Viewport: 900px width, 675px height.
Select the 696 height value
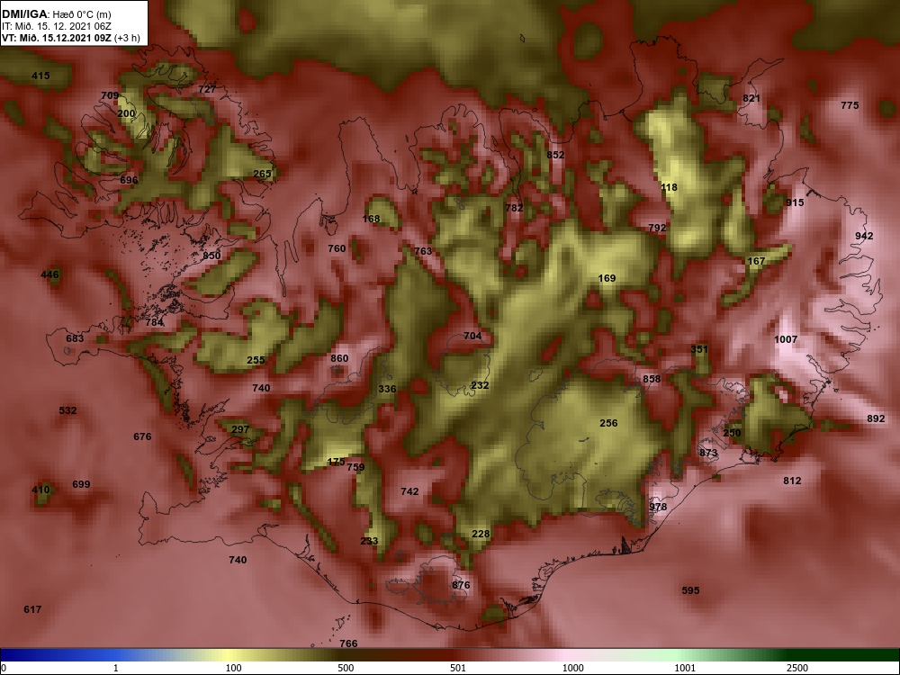click(129, 180)
